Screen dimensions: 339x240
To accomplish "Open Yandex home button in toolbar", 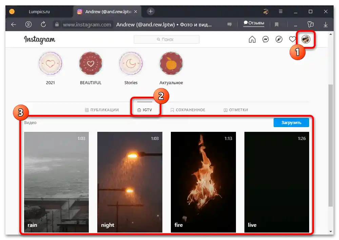I will 28,25.
